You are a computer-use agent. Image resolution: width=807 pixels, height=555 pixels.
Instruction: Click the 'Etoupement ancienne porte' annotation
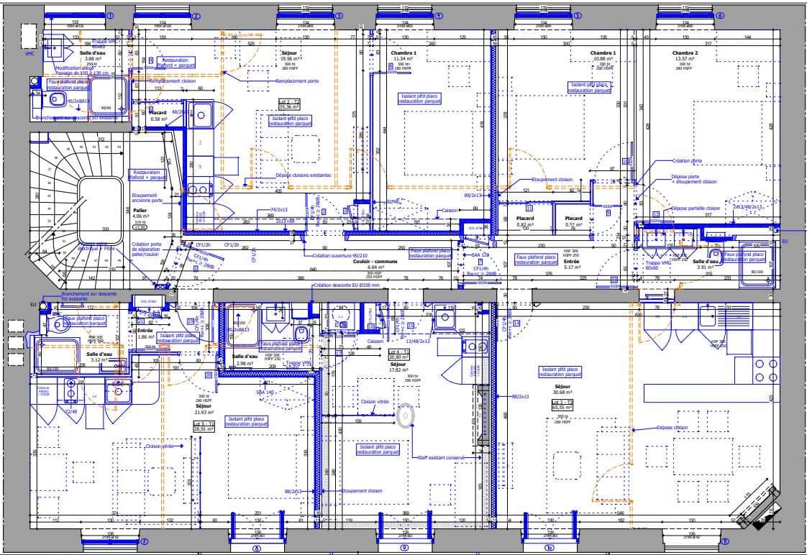point(147,198)
